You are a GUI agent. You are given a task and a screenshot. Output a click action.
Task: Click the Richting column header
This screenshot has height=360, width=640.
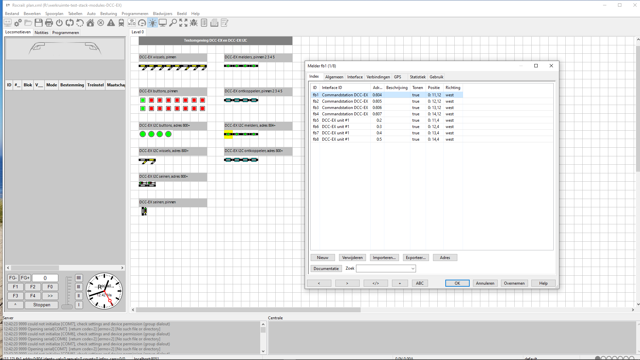point(453,88)
